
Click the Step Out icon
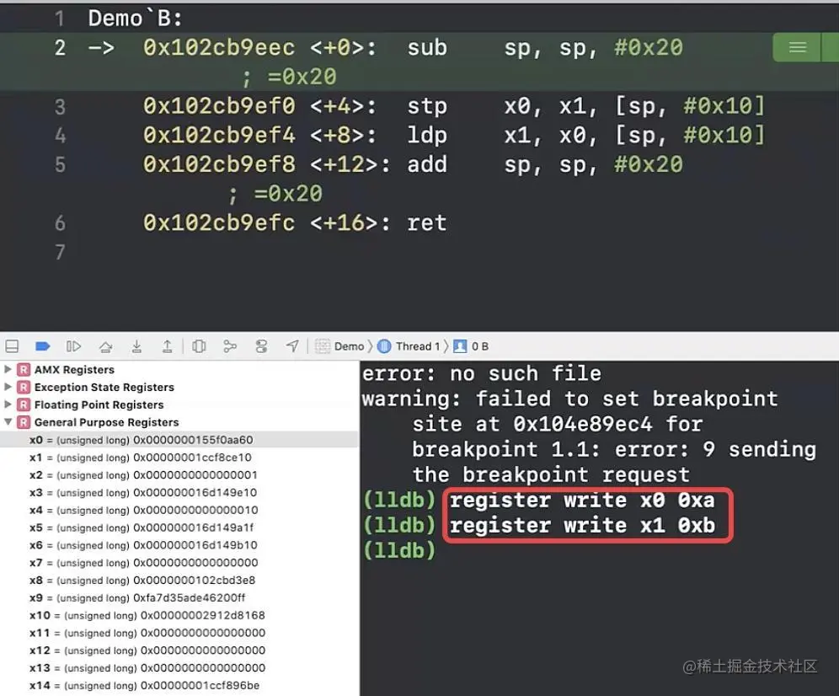tap(168, 346)
